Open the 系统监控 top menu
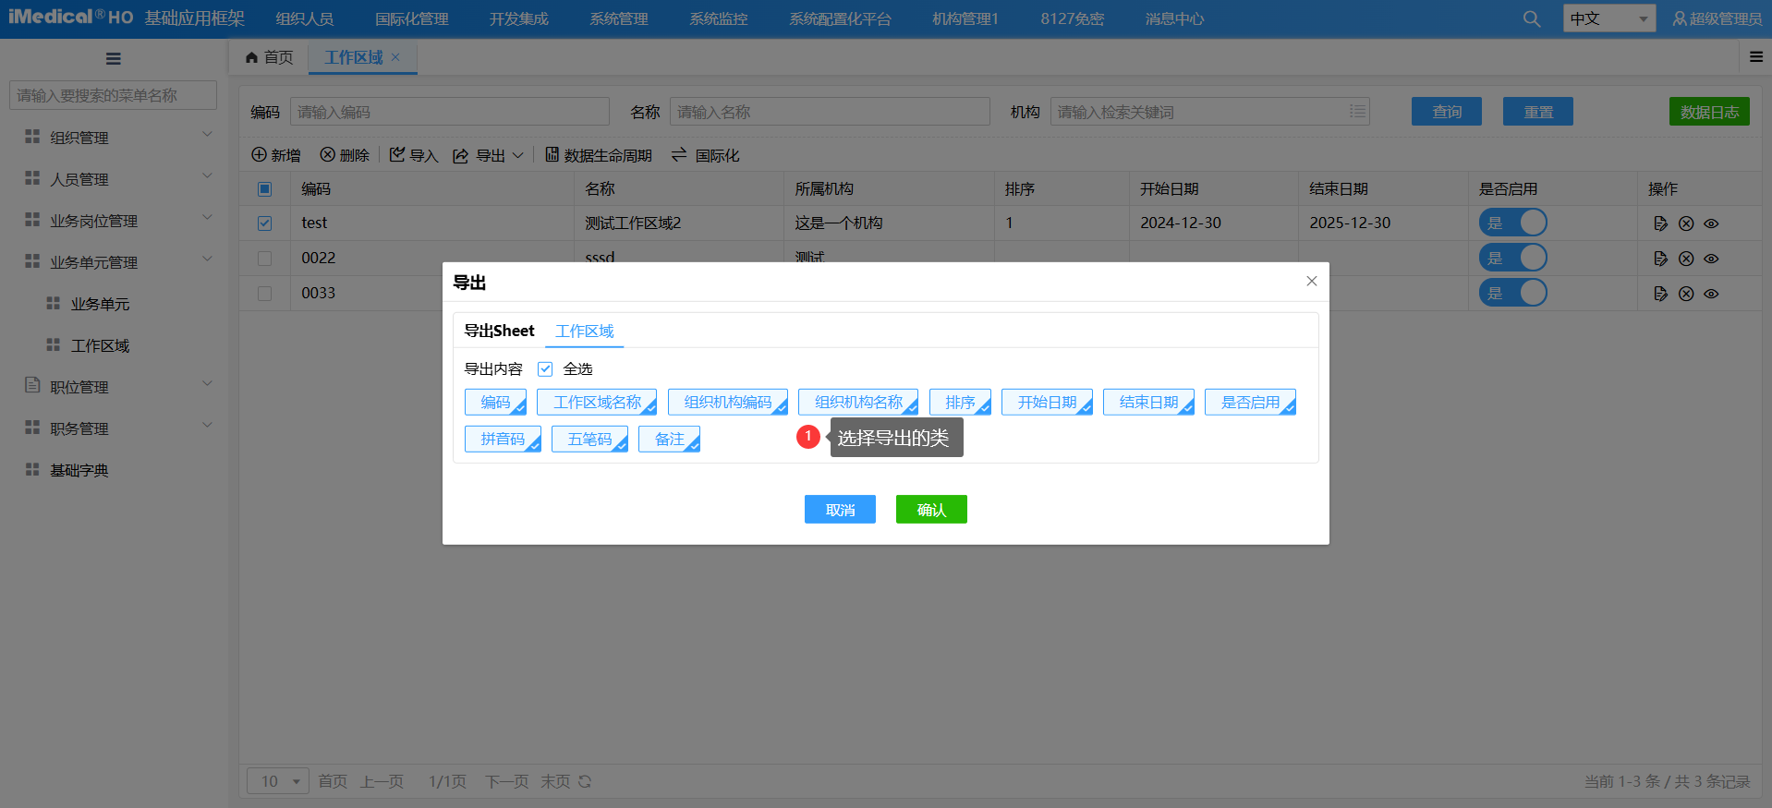The image size is (1772, 808). pos(718,19)
